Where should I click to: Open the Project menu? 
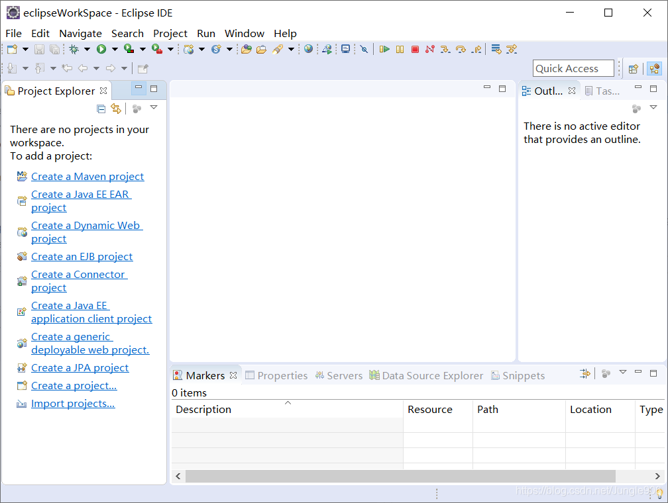(x=170, y=33)
